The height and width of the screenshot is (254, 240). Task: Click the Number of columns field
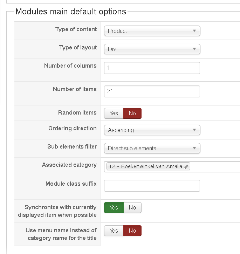click(x=152, y=68)
